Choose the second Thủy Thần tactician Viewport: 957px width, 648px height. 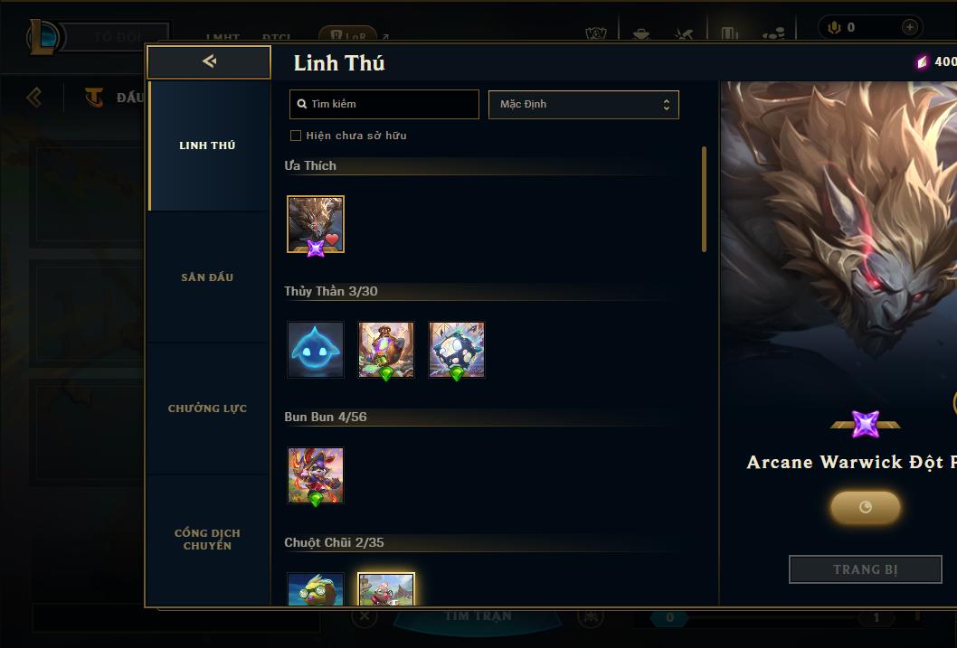coord(386,350)
